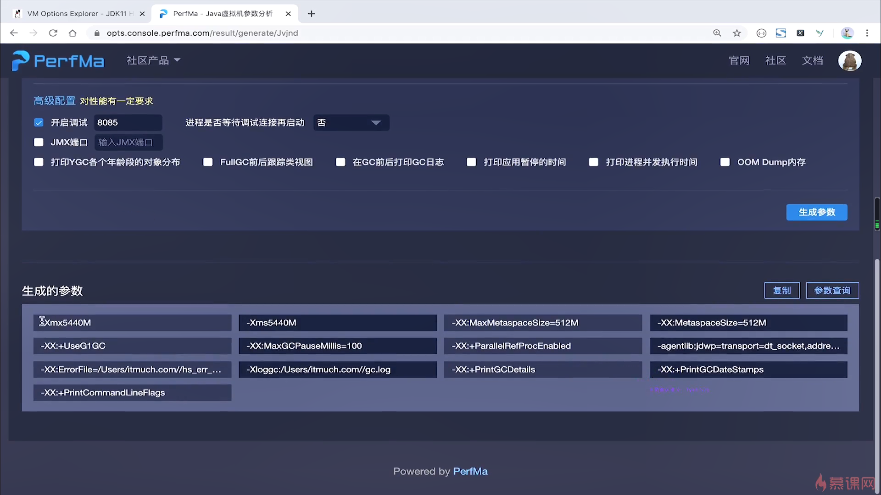Click the browser reload icon
The height and width of the screenshot is (495, 881).
53,33
